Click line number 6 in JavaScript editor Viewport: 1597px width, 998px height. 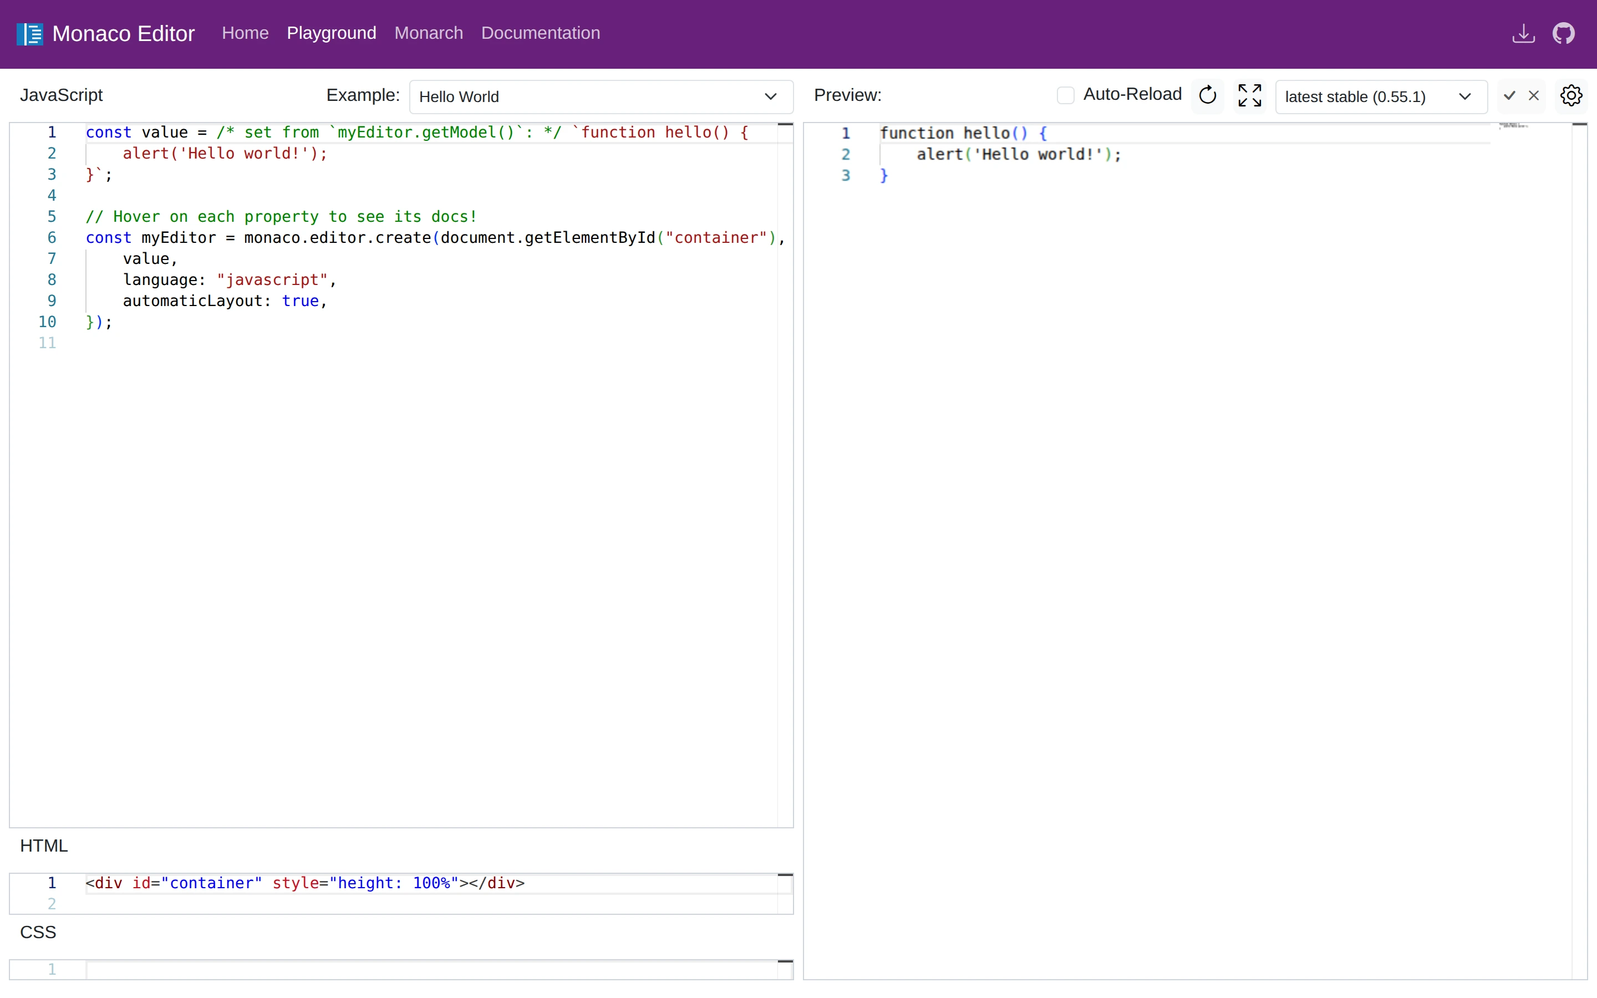point(52,238)
